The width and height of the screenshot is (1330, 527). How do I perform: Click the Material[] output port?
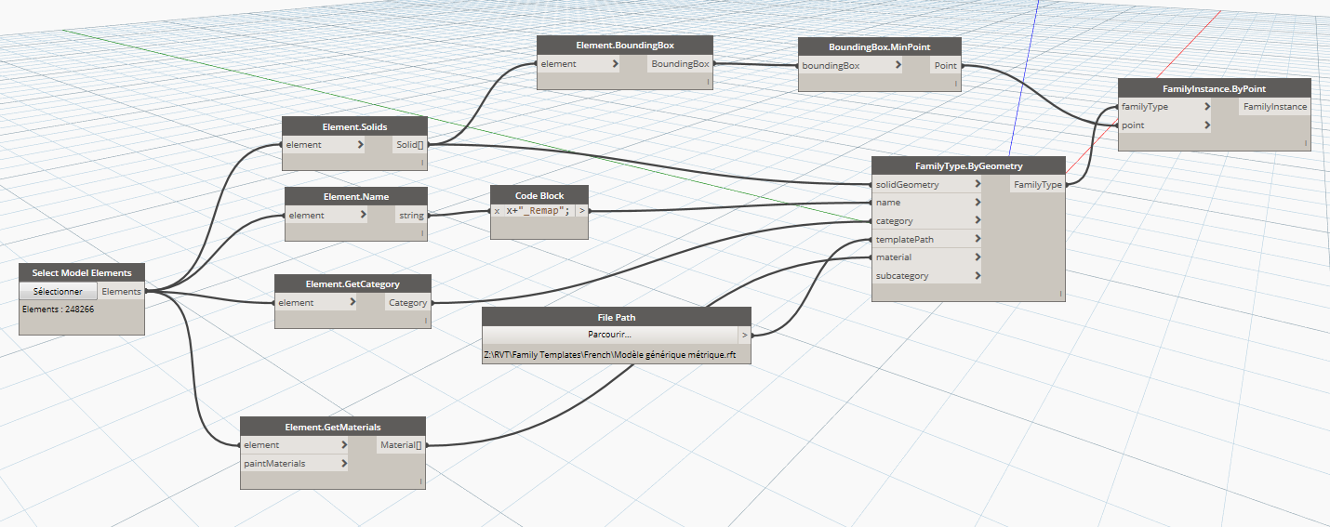401,445
